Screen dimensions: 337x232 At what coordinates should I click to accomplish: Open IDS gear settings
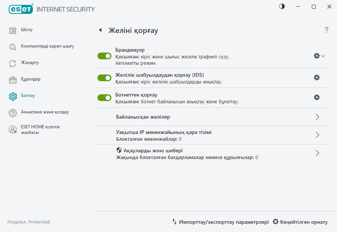tap(317, 77)
